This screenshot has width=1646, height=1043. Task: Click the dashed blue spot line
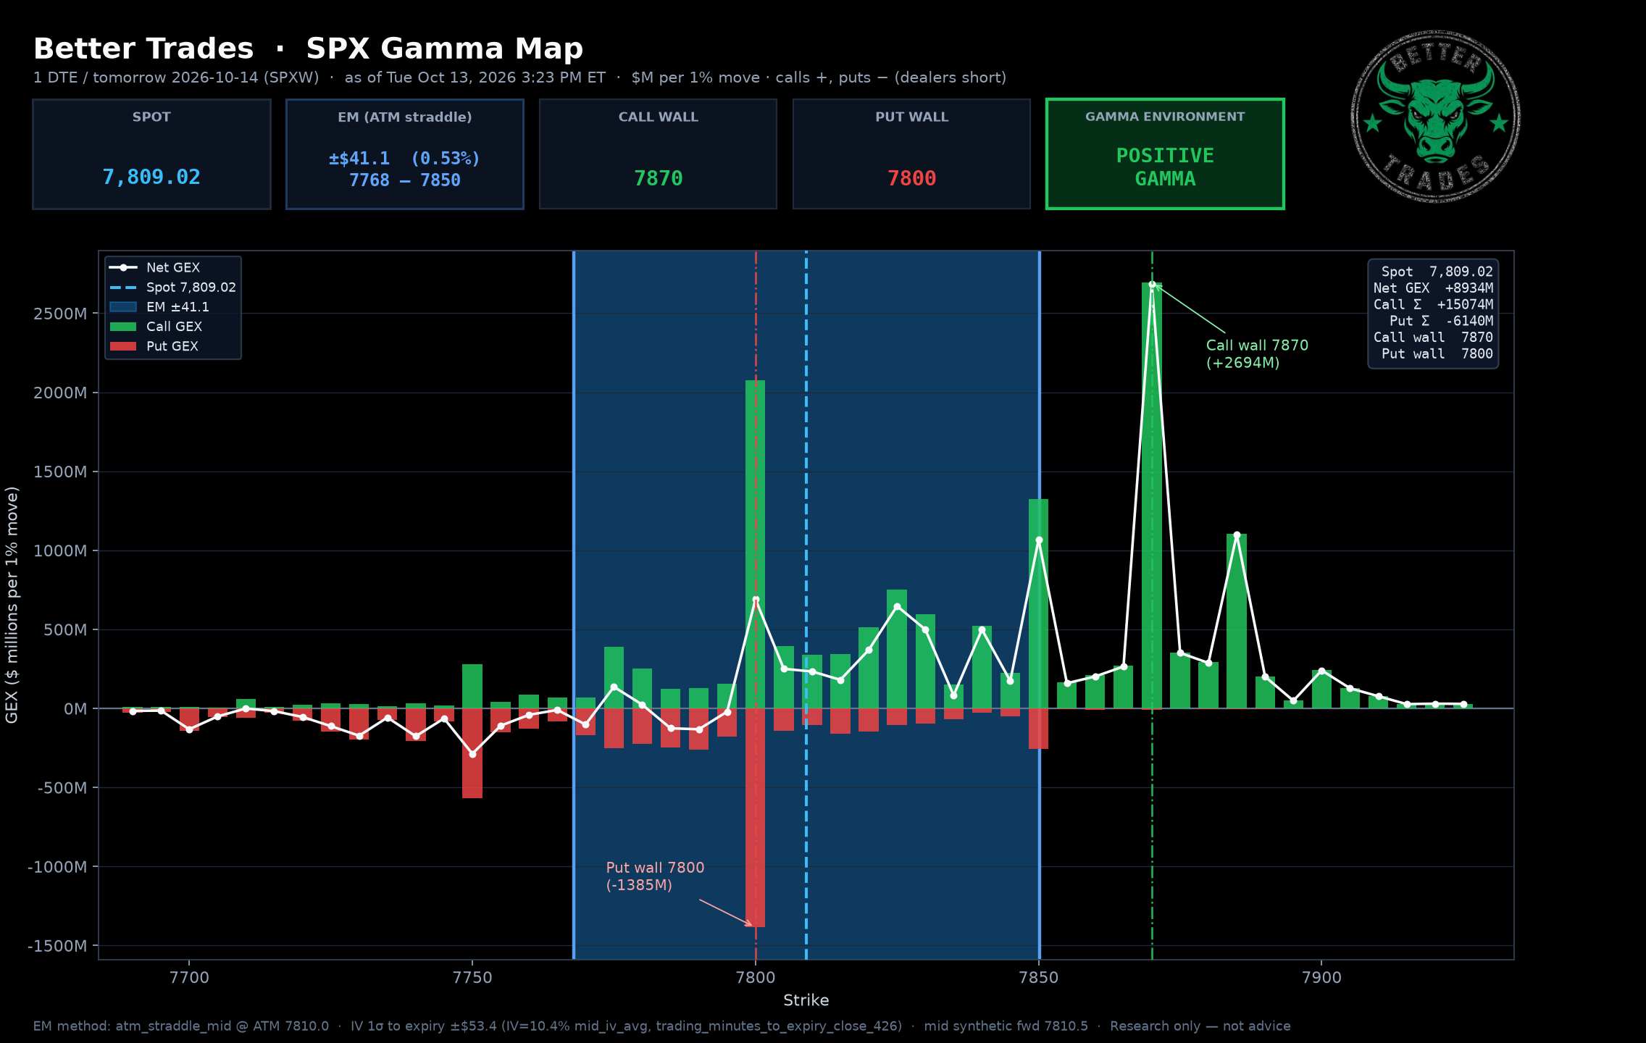coord(806,606)
